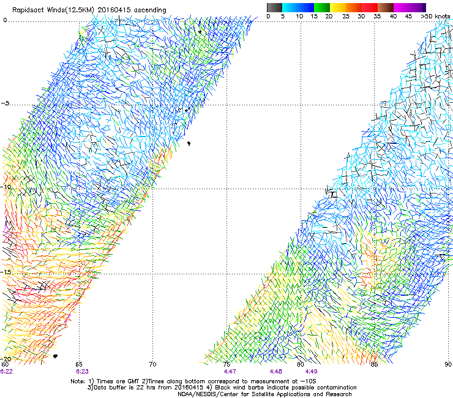Click the green 15-20 knots legend swatch

322,7
